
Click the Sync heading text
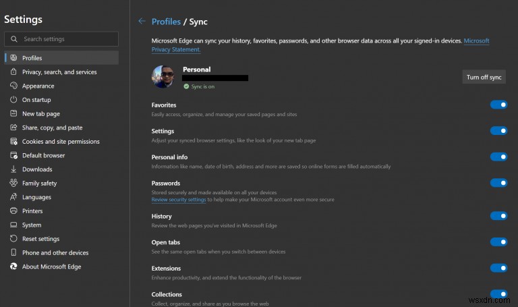click(x=198, y=22)
